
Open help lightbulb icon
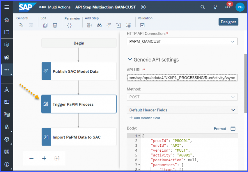pyautogui.click(x=215, y=7)
